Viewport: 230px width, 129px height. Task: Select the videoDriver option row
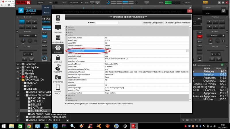128,59
